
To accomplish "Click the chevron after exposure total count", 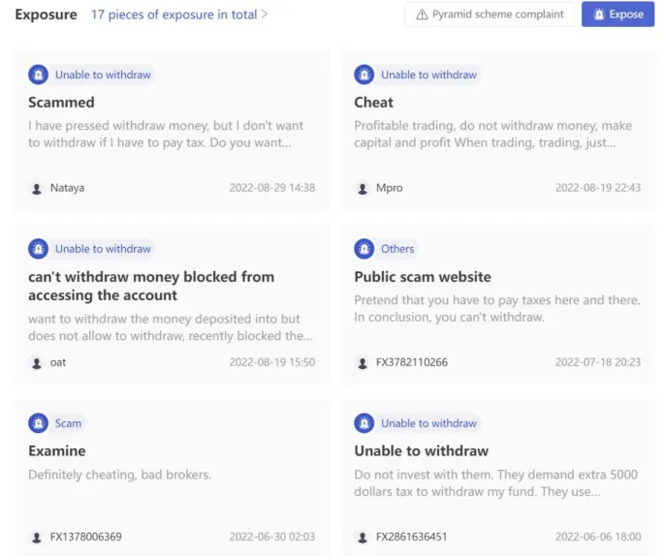I will (265, 14).
